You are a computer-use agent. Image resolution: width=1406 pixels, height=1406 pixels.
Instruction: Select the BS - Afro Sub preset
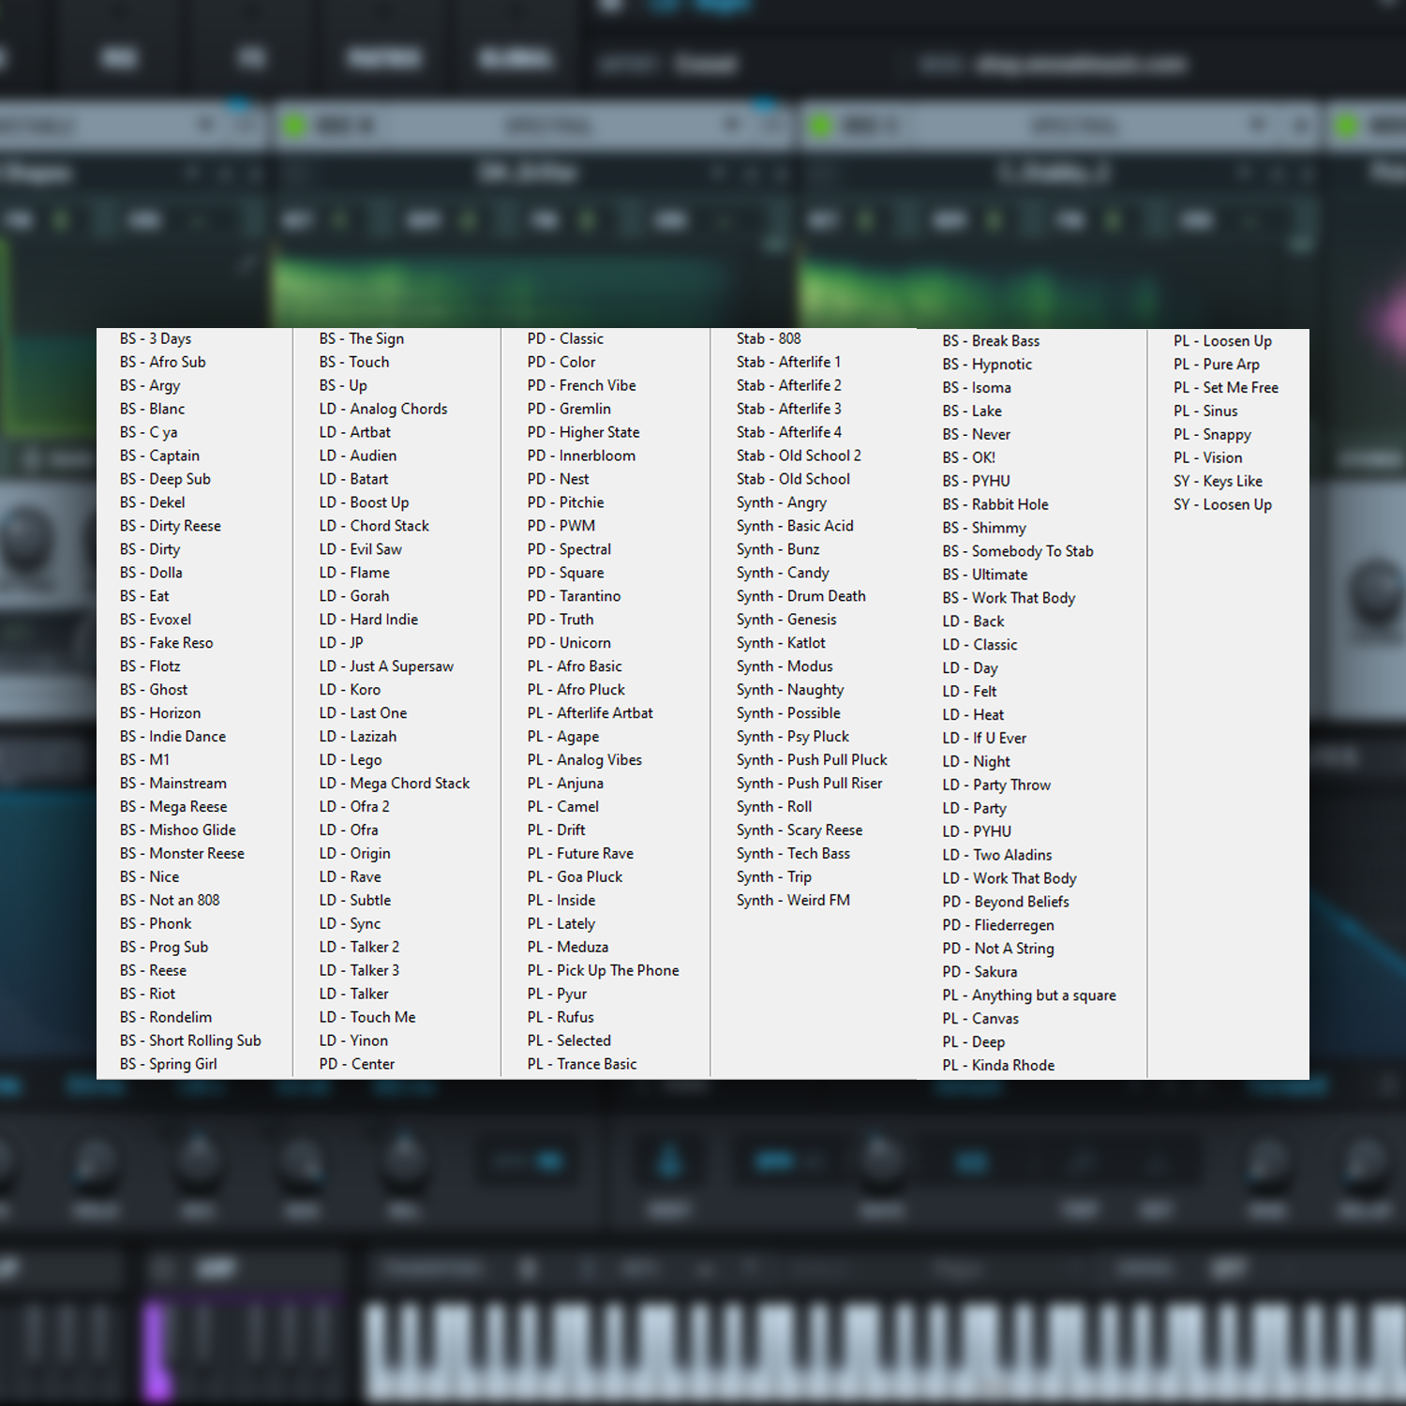(162, 362)
